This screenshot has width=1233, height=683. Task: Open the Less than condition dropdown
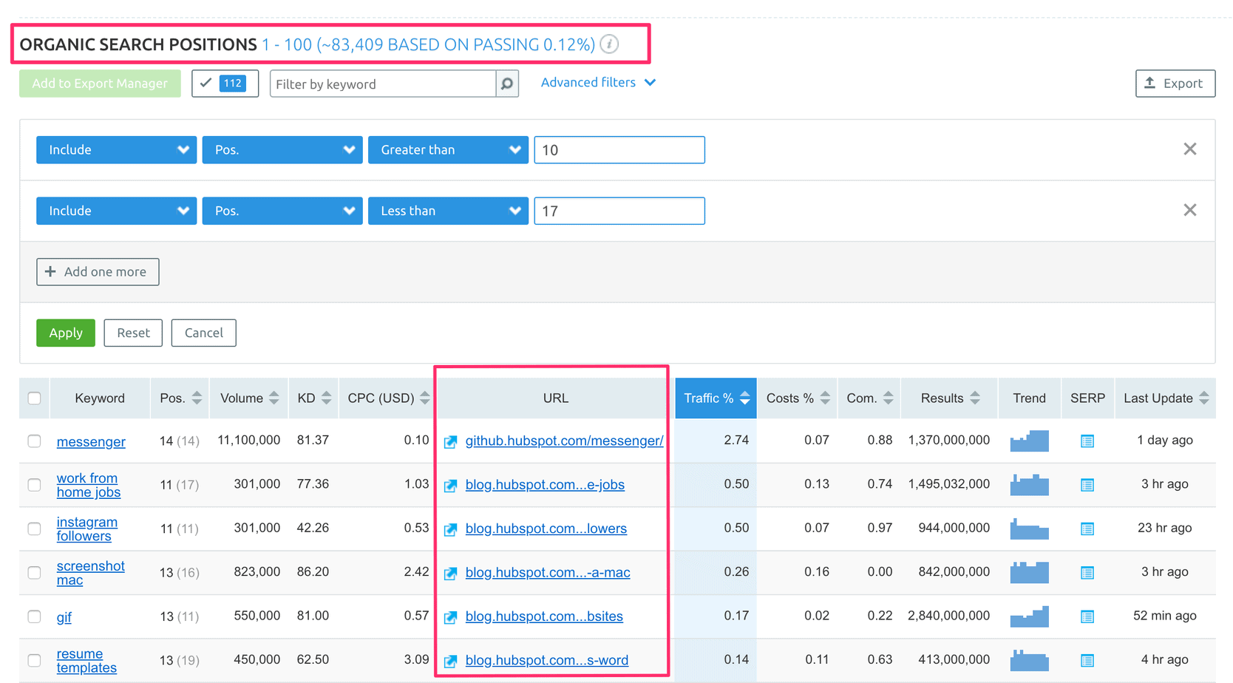point(448,211)
